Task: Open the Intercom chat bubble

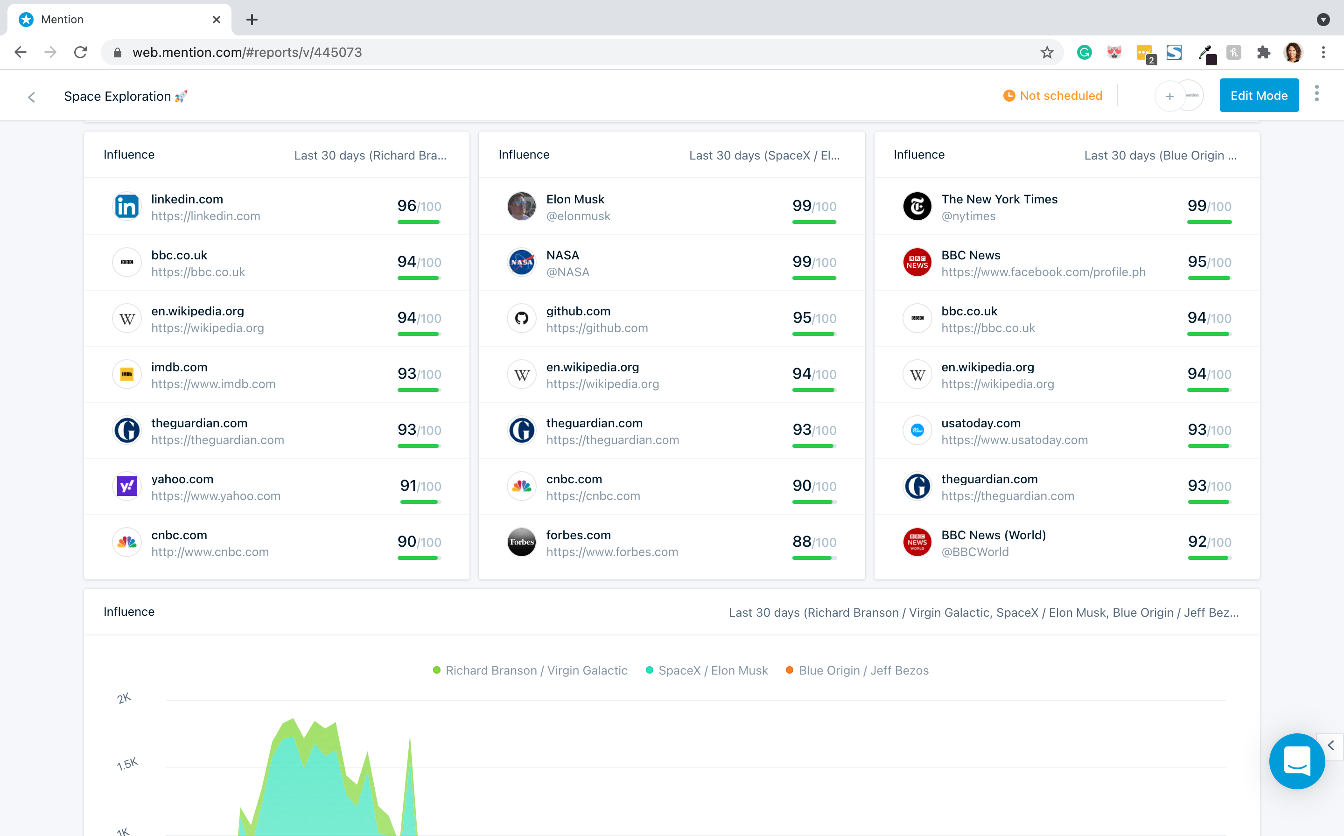Action: 1296,761
